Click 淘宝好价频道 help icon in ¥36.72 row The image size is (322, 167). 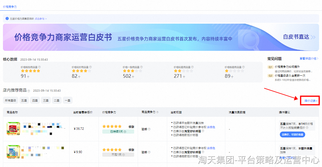pos(203,131)
